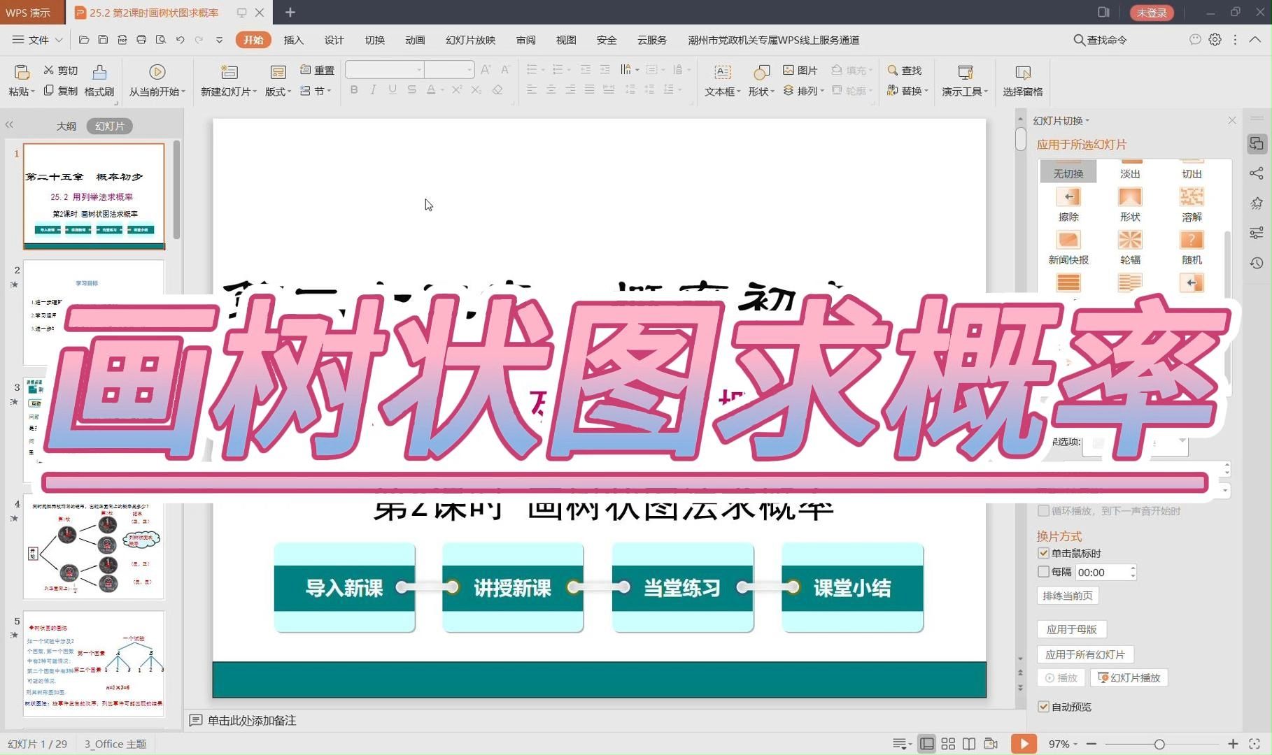Open the font size combo box
Image resolution: width=1272 pixels, height=755 pixels.
pos(449,69)
